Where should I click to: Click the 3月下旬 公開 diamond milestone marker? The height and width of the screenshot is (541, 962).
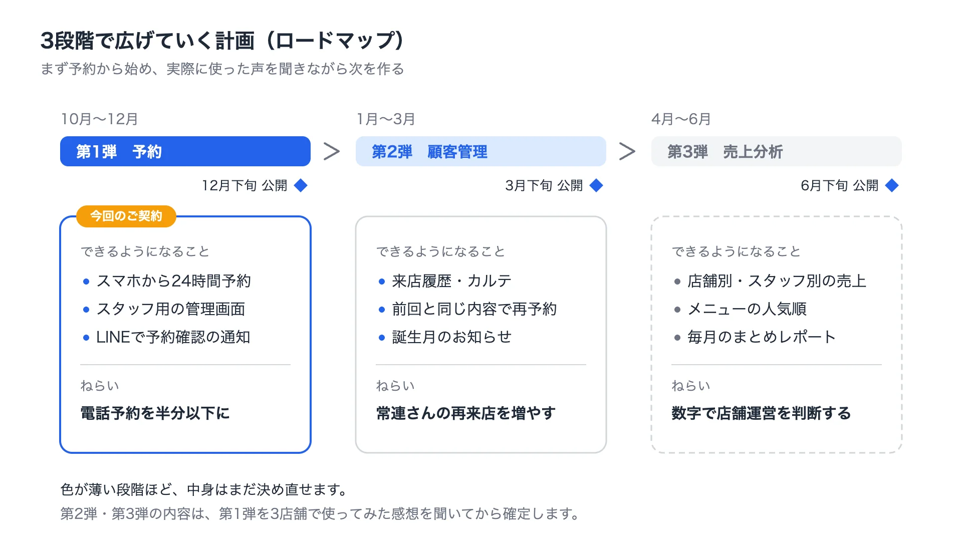tap(596, 185)
